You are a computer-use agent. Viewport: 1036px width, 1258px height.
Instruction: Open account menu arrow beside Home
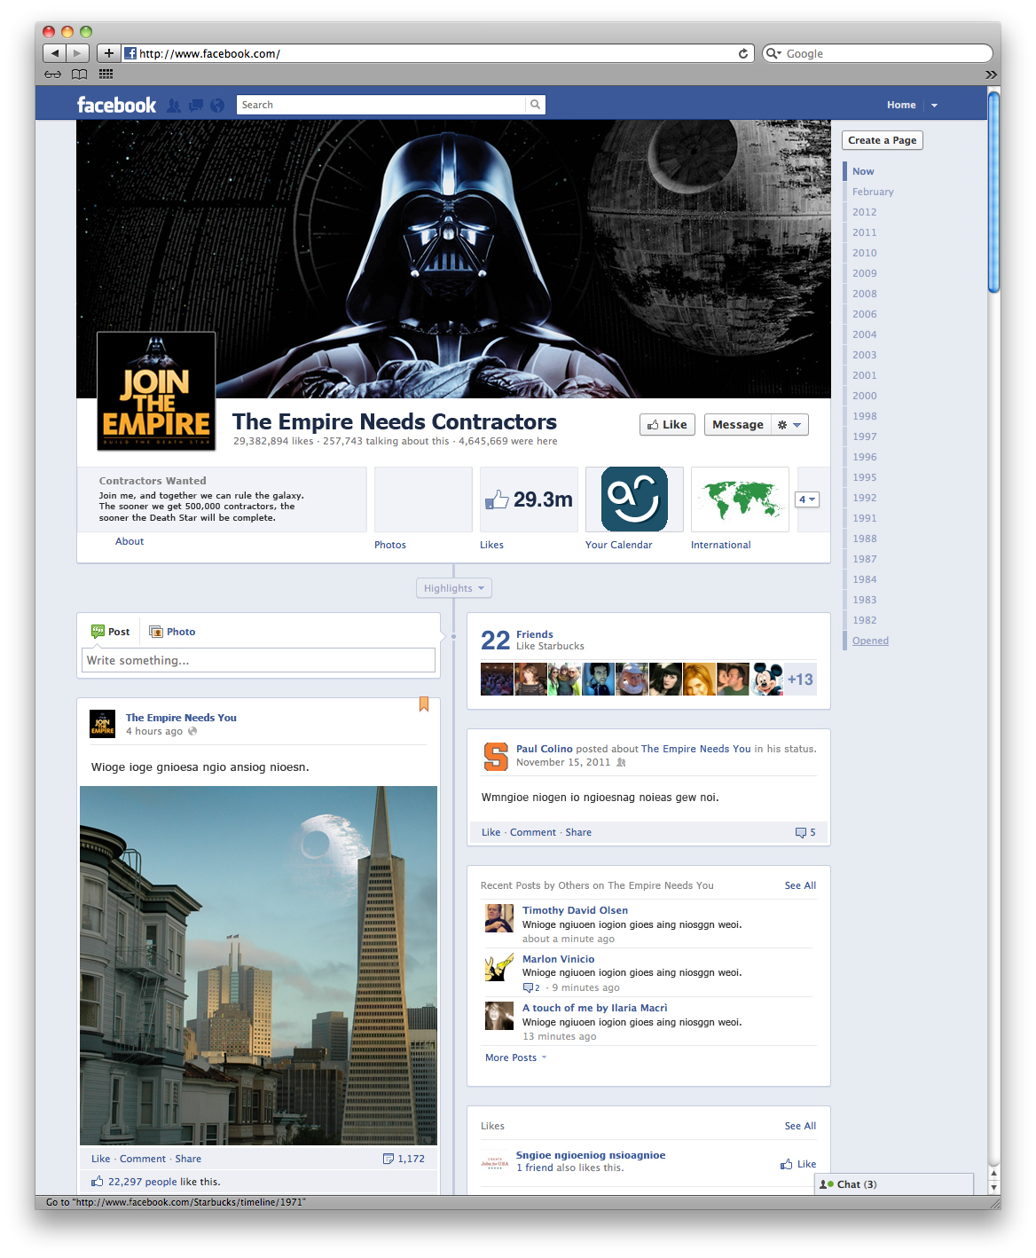tap(934, 105)
